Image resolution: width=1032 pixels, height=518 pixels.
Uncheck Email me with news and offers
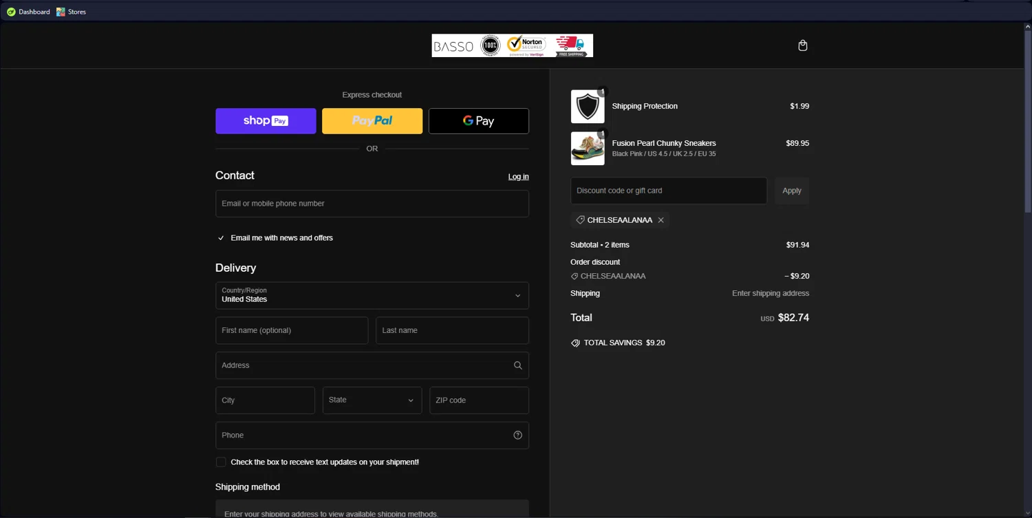[221, 238]
